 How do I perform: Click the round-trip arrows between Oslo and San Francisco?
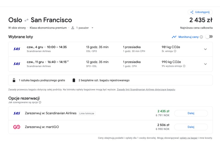[26, 20]
